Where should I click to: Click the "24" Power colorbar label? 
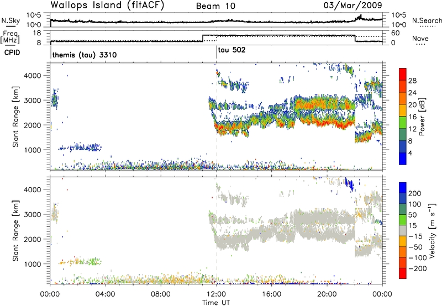(412, 93)
